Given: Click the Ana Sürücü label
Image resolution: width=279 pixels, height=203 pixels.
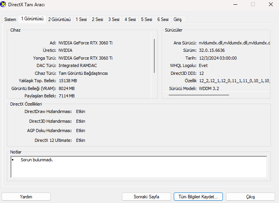Looking at the screenshot, I should coord(185,43).
